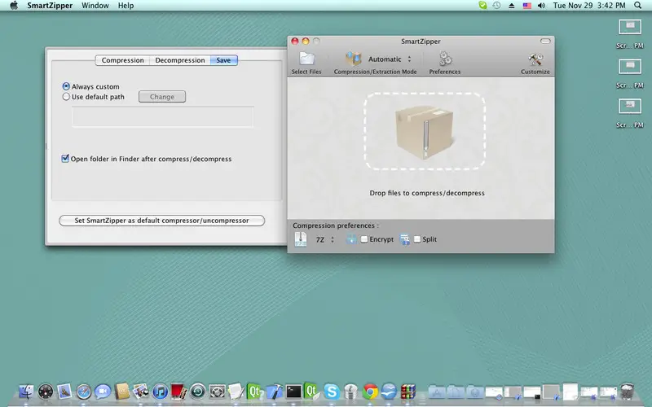Open the Help menu
652x407 pixels.
coord(126,6)
